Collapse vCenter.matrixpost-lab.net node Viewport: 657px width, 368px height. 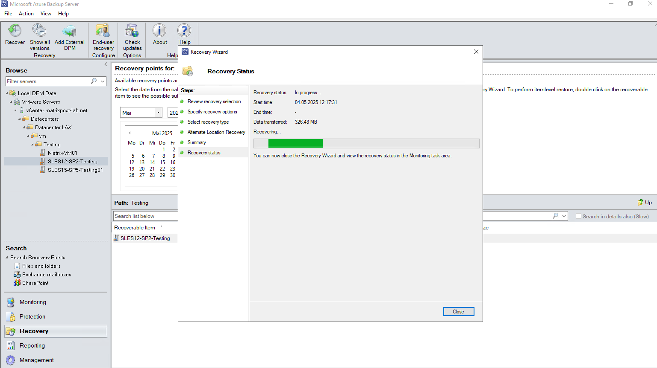pyautogui.click(x=15, y=110)
